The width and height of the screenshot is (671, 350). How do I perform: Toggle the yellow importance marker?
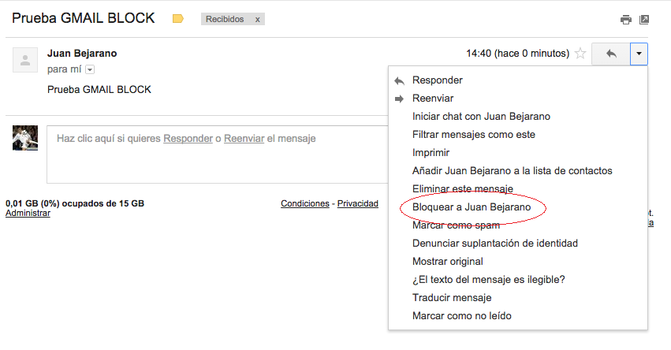pyautogui.click(x=178, y=19)
